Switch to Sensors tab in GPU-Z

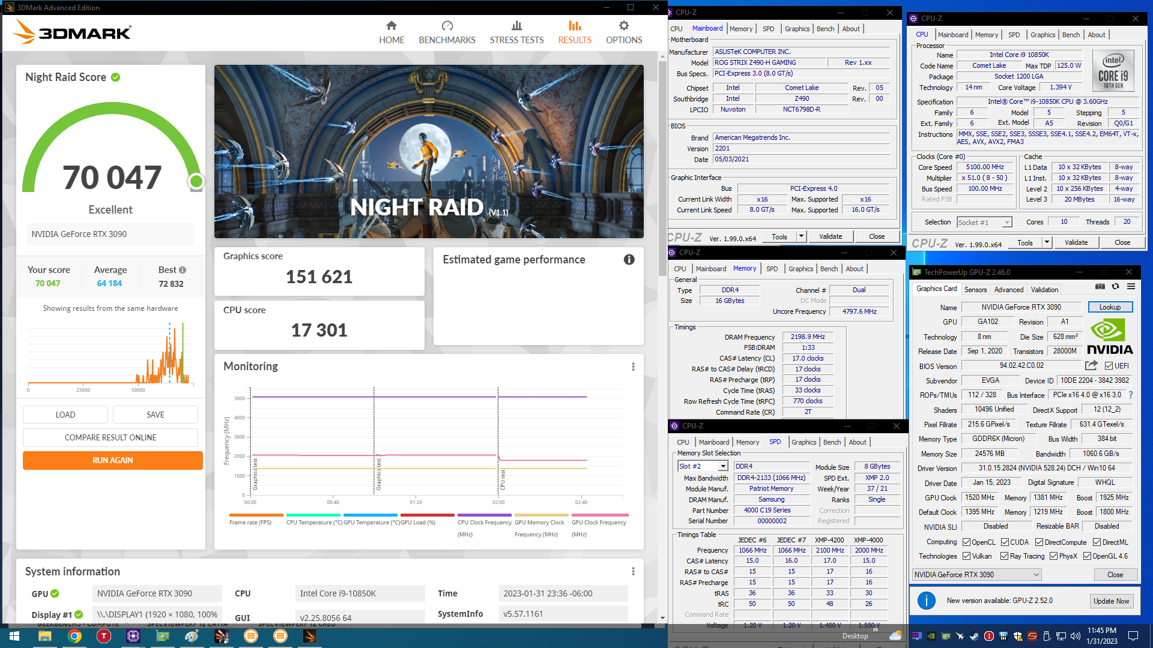pos(975,290)
